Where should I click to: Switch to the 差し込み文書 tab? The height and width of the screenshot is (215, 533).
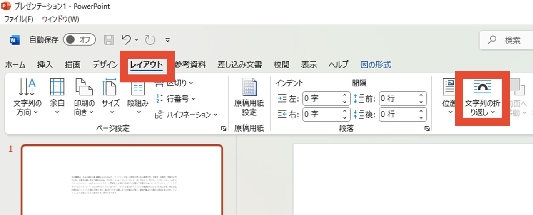click(x=240, y=65)
